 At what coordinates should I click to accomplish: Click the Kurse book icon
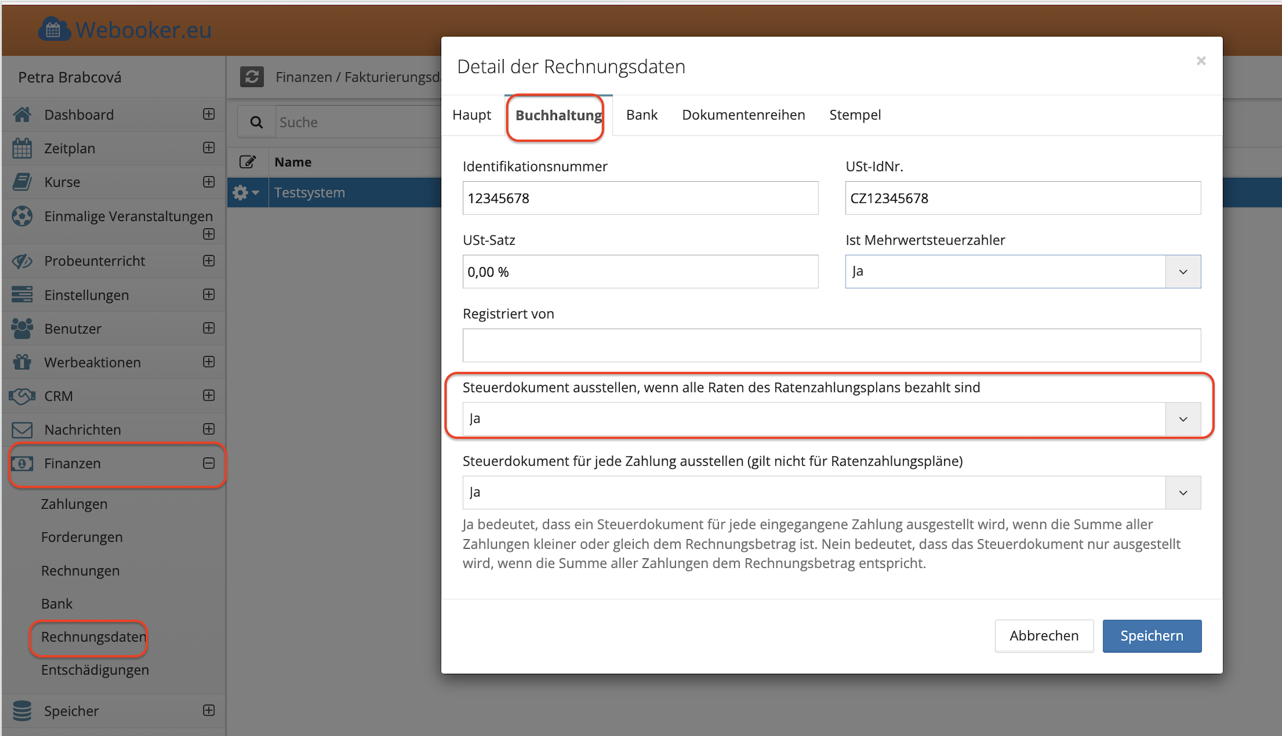(x=22, y=182)
